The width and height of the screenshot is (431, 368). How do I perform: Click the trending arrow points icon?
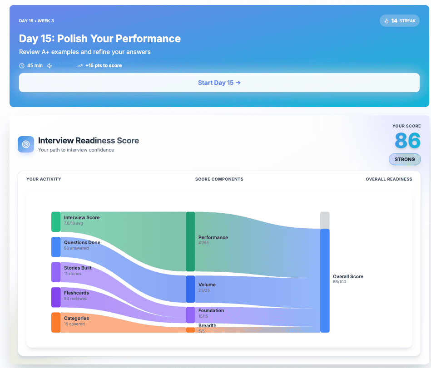[80, 66]
